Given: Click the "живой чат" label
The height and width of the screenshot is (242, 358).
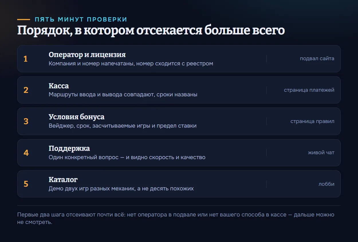Looking at the screenshot, I should [321, 153].
